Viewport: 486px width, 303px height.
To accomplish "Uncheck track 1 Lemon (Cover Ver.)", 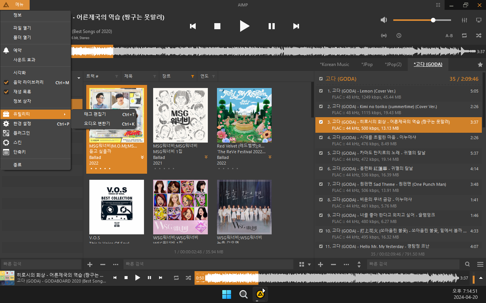I will pyautogui.click(x=321, y=91).
